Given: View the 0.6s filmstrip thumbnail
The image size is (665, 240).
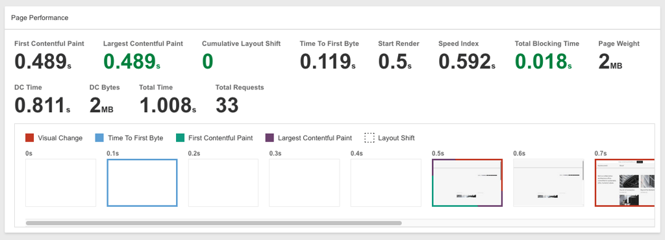Looking at the screenshot, I should (x=548, y=183).
